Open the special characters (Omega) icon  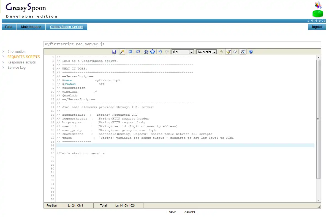pyautogui.click(x=138, y=52)
